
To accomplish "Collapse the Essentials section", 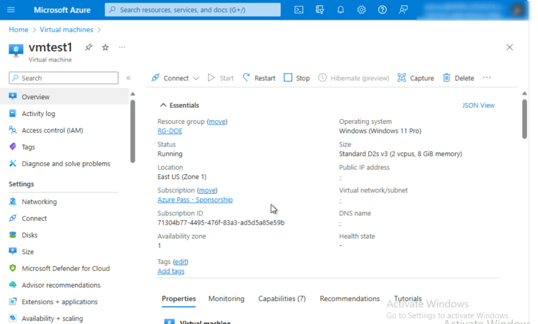I will [163, 105].
